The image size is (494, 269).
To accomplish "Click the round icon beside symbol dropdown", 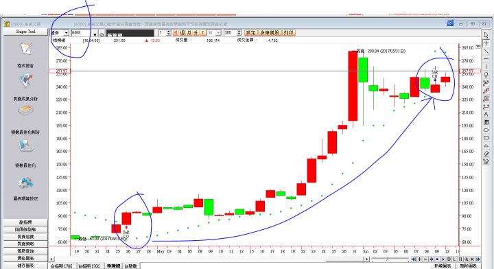I will pos(102,34).
